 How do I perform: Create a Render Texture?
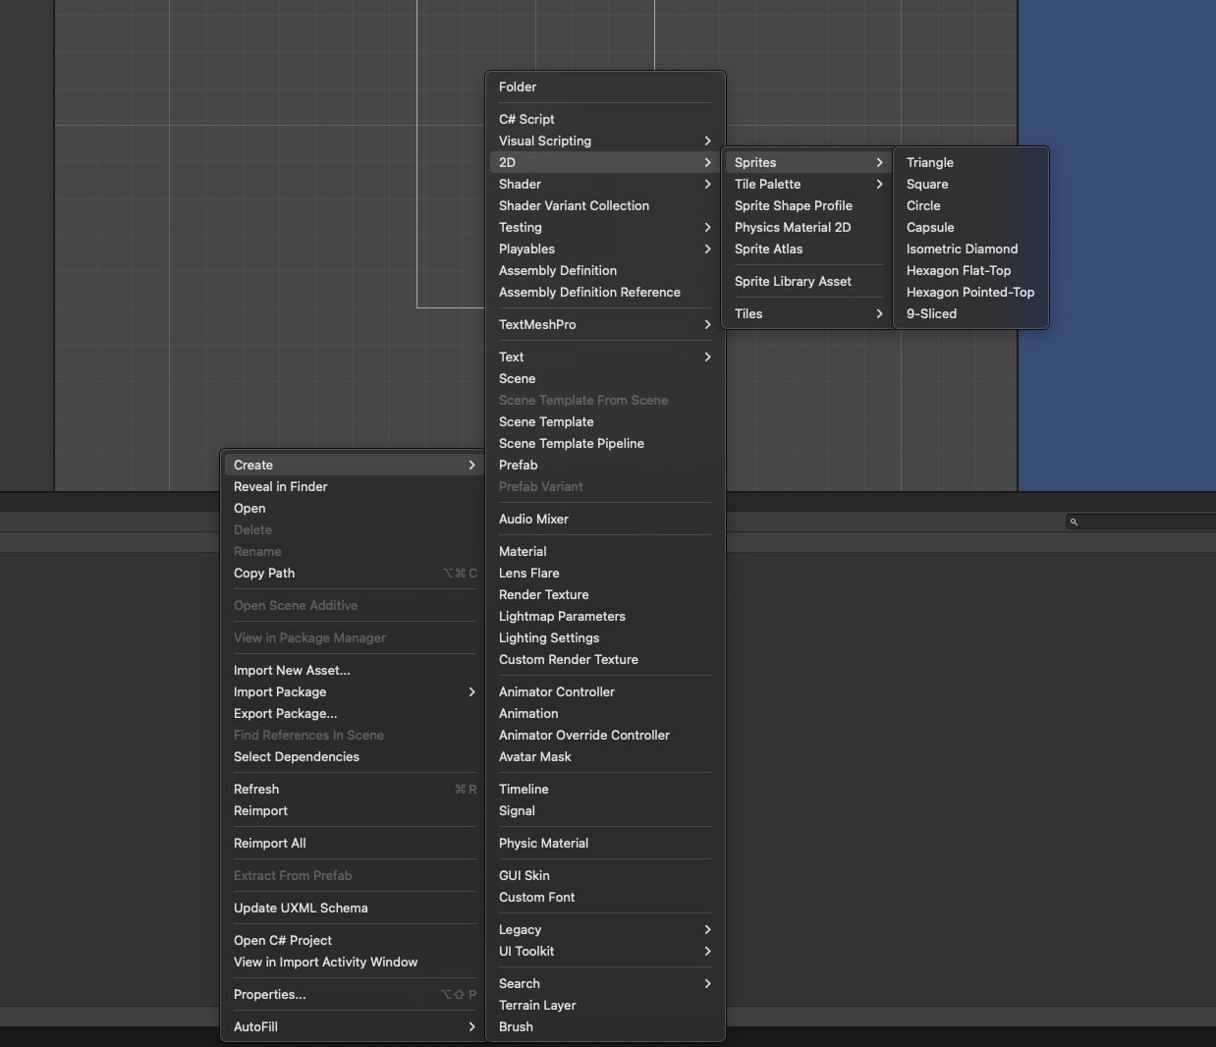click(605, 594)
